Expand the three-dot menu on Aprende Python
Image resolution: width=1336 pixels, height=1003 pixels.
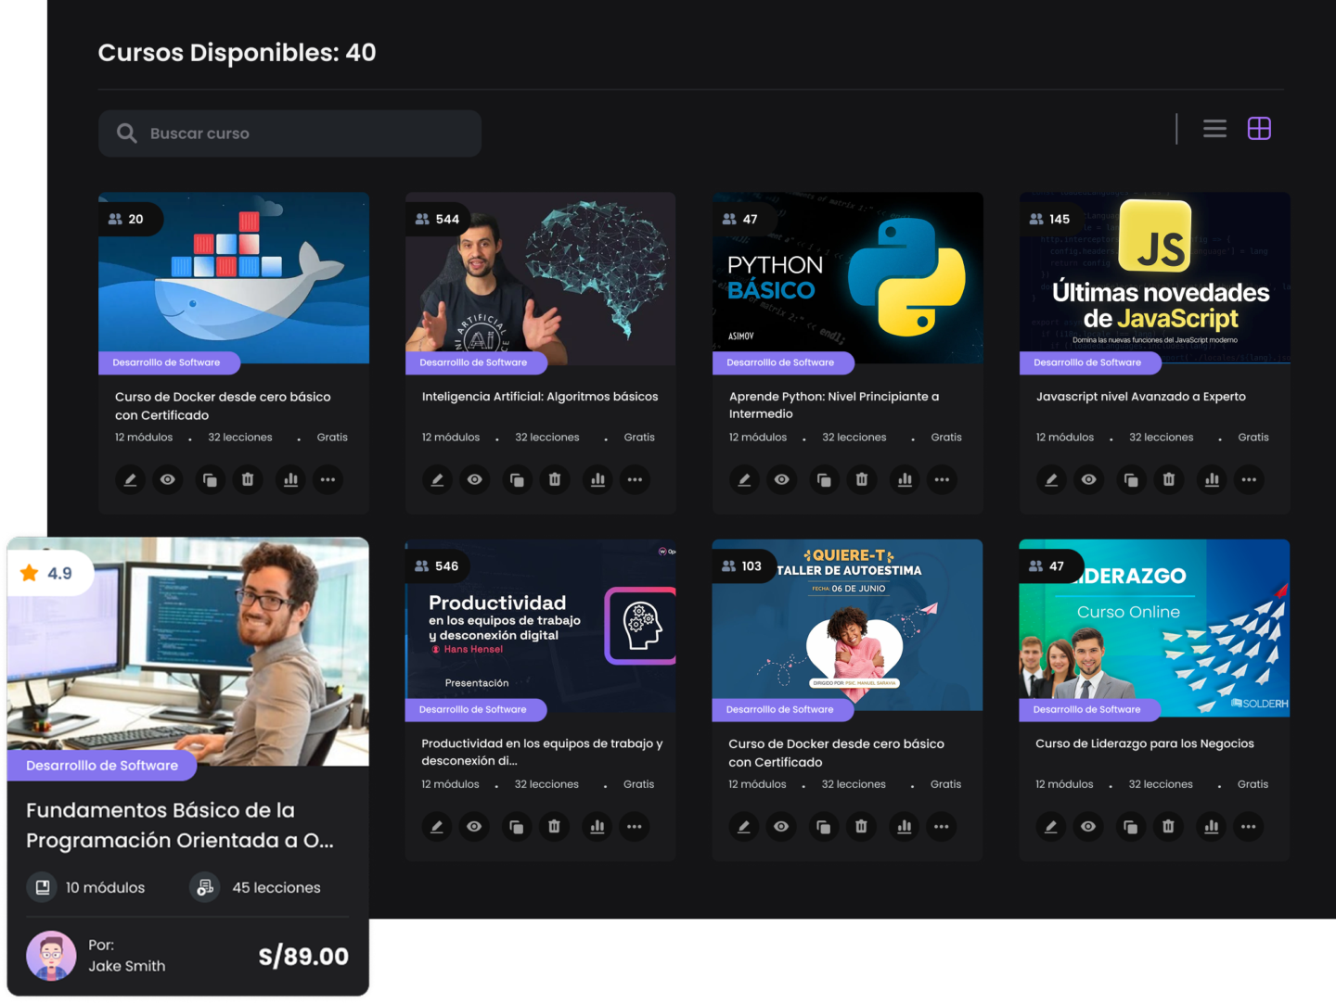942,479
